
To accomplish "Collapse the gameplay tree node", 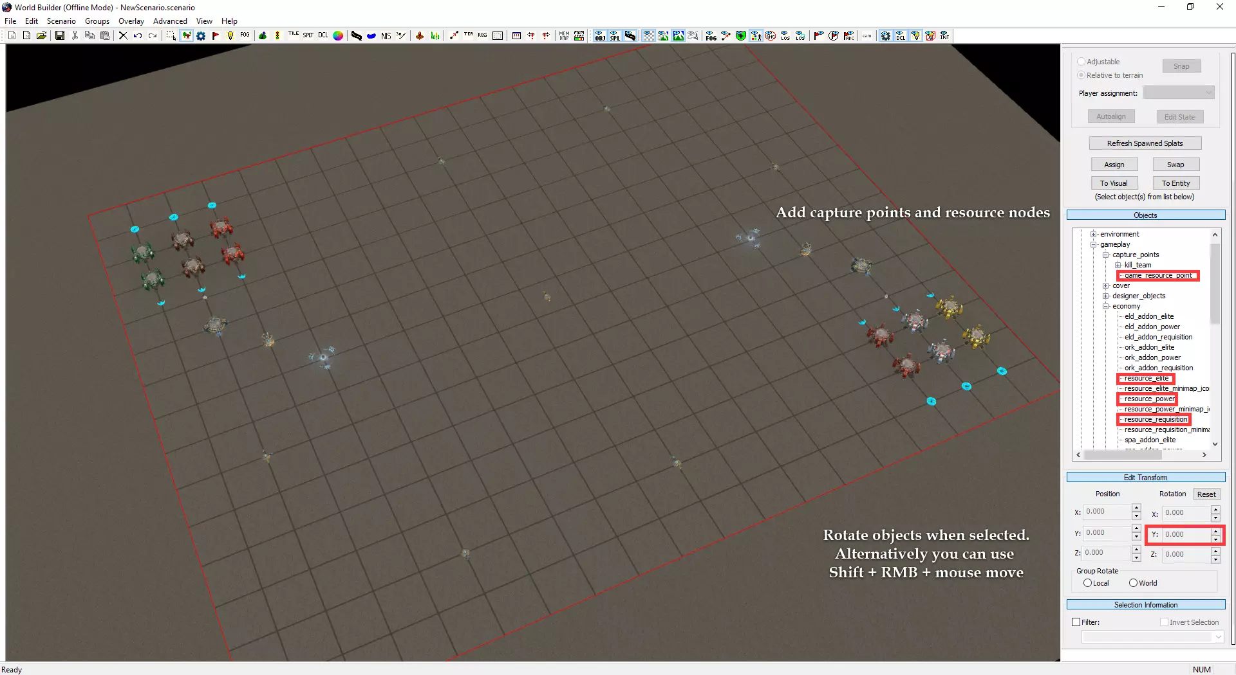I will point(1093,244).
